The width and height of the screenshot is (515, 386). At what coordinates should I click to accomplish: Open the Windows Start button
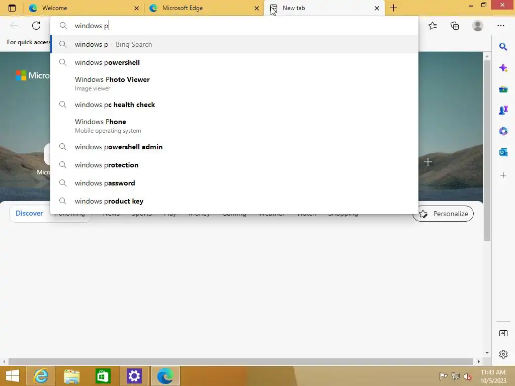pos(13,376)
